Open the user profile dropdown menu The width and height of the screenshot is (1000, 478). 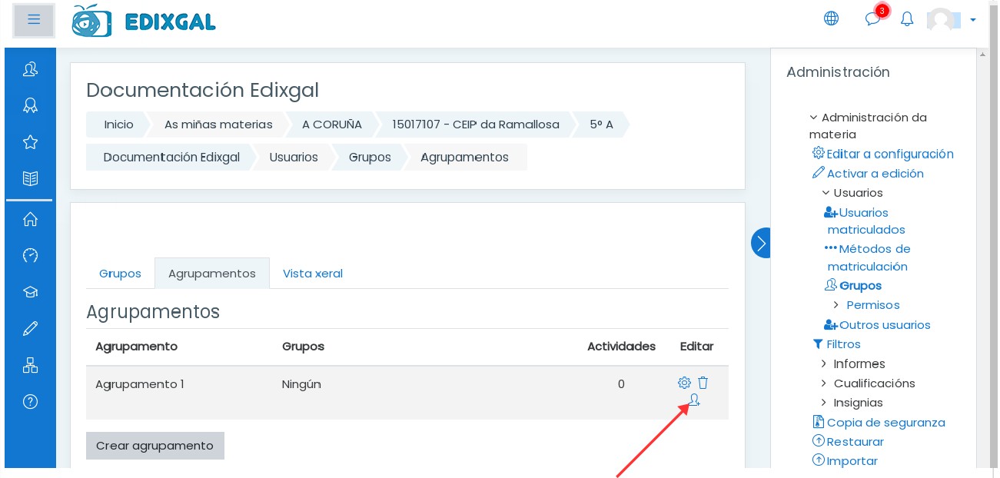pos(953,20)
